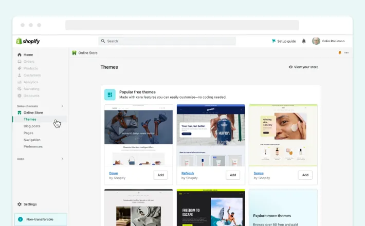Click the Freedom to Escape theme thumbnail

[211, 208]
